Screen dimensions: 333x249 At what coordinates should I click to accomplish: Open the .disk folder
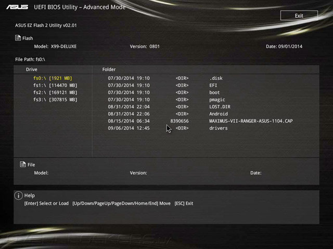pyautogui.click(x=216, y=78)
